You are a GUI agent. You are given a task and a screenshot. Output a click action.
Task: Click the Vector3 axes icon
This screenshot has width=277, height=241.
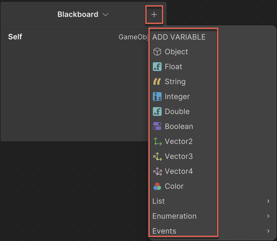[158, 156]
